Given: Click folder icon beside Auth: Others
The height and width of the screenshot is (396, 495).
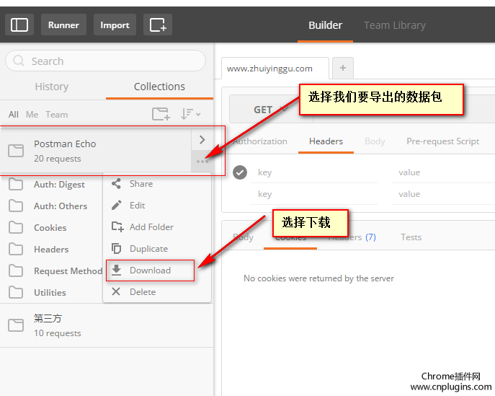Looking at the screenshot, I should [16, 206].
